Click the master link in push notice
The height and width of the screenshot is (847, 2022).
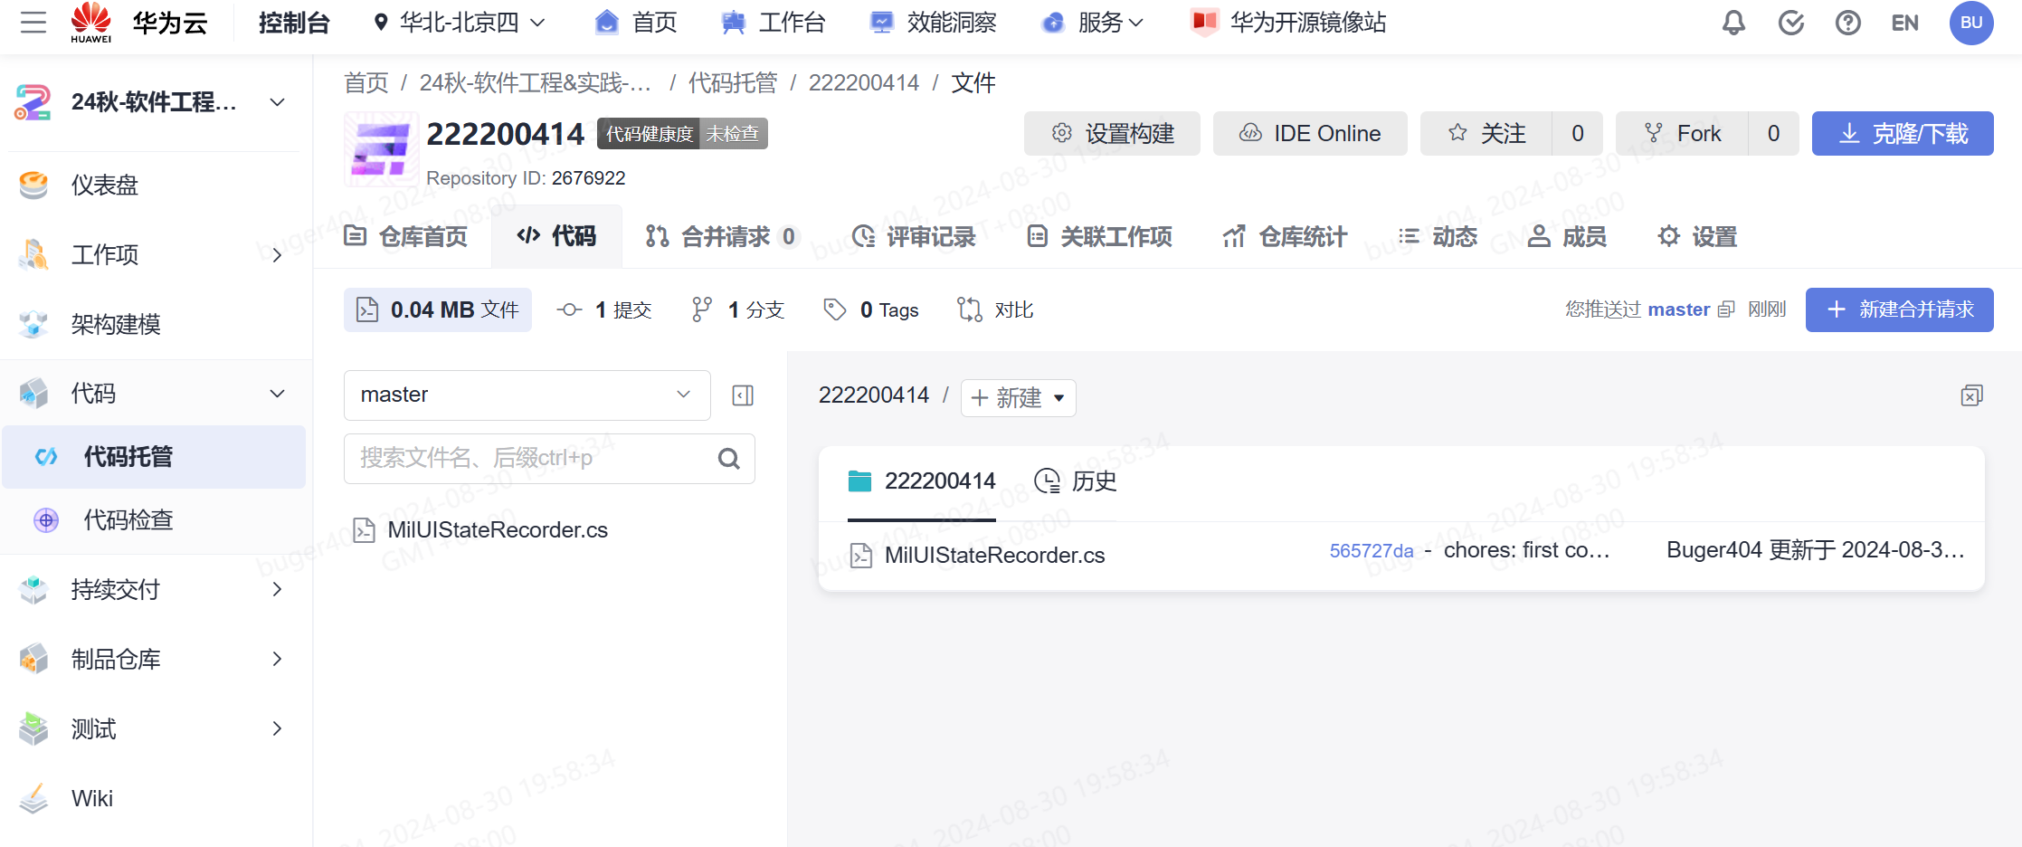pos(1679,309)
